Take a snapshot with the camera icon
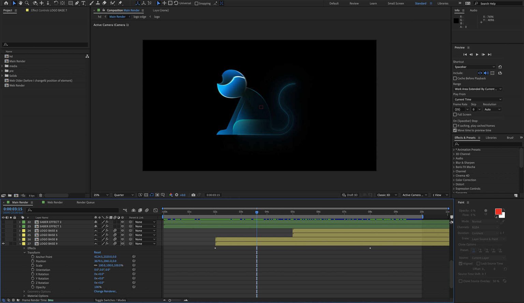The width and height of the screenshot is (524, 303). (193, 195)
